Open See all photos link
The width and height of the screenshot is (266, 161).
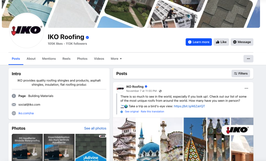click(95, 128)
